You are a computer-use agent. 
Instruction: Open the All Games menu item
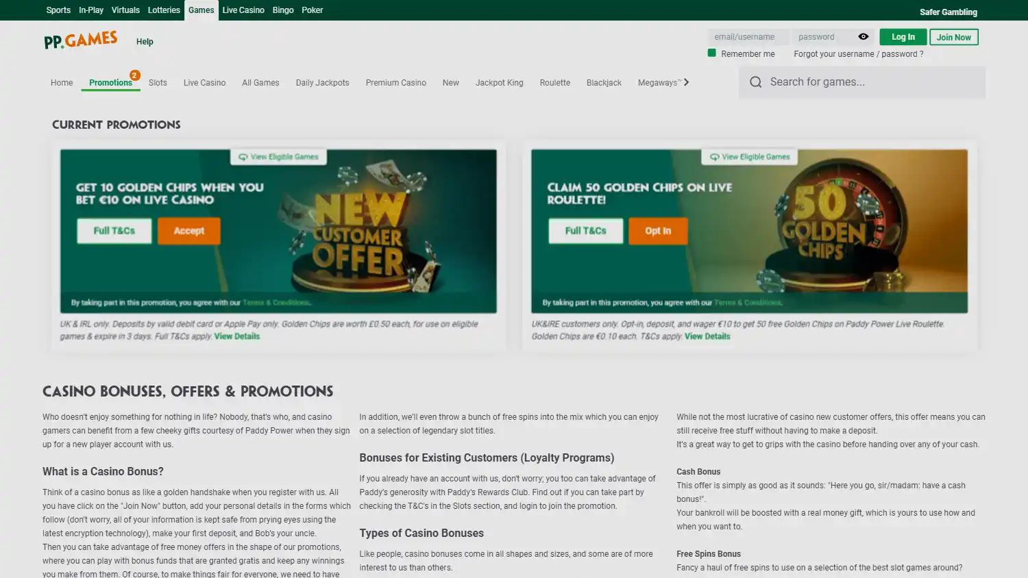pos(260,83)
